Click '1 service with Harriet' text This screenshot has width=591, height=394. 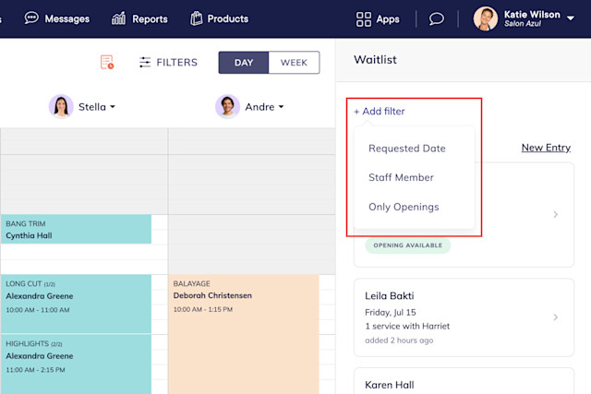tap(407, 327)
